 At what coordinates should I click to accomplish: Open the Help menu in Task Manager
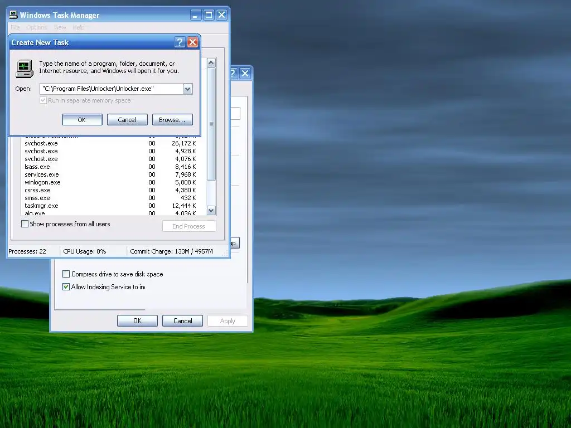78,27
